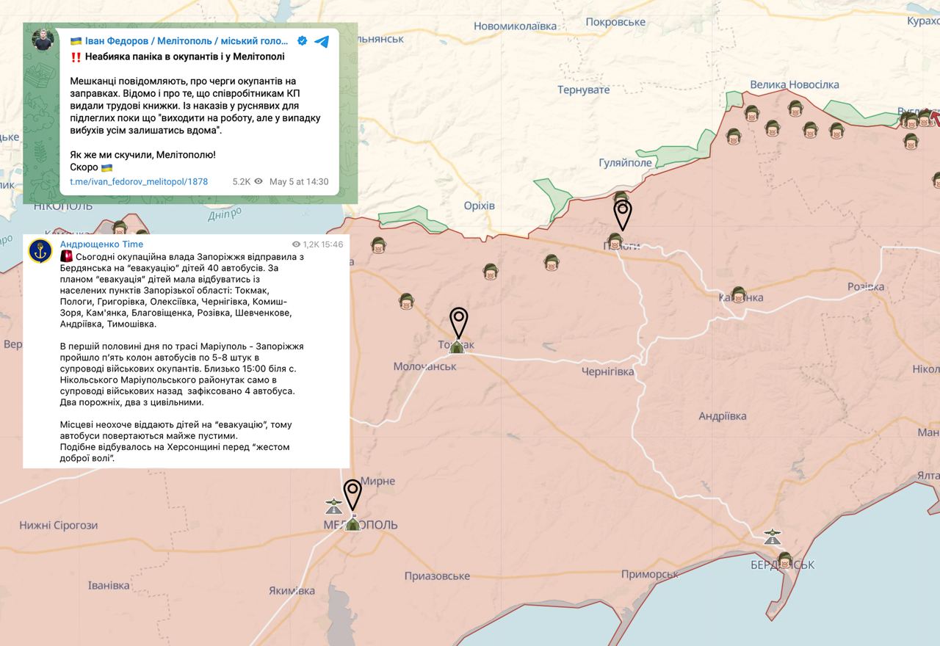The height and width of the screenshot is (646, 940).
Task: Click the location pin above Токмак
Action: pos(458,322)
